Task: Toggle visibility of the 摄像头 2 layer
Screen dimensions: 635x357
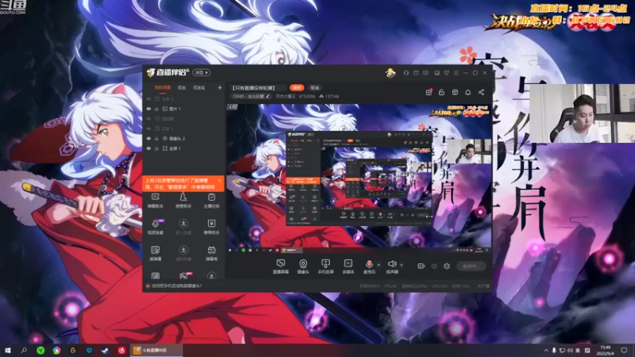Action: (x=148, y=138)
